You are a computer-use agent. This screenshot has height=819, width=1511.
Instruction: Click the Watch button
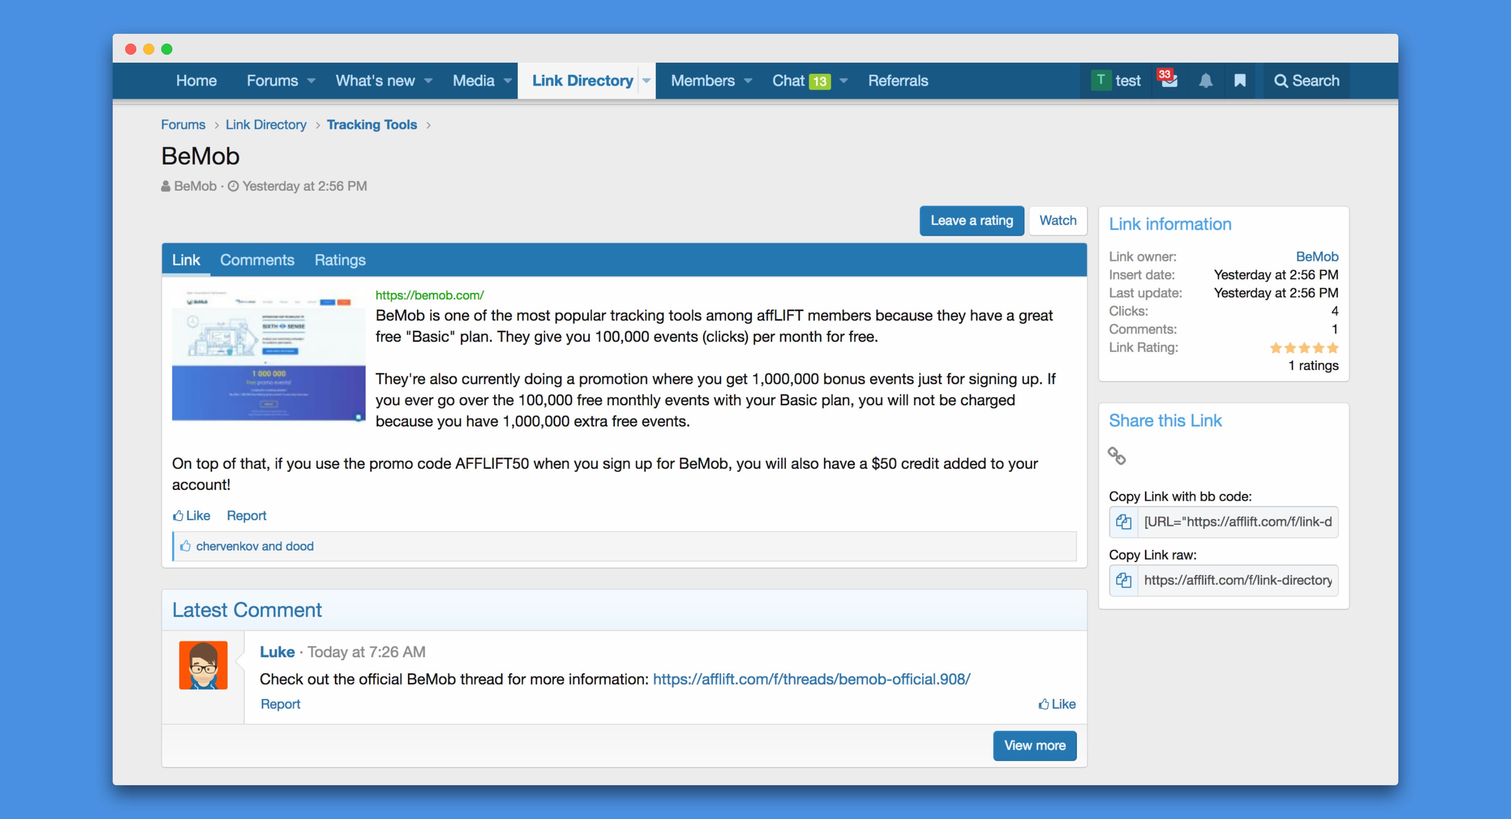pyautogui.click(x=1058, y=220)
